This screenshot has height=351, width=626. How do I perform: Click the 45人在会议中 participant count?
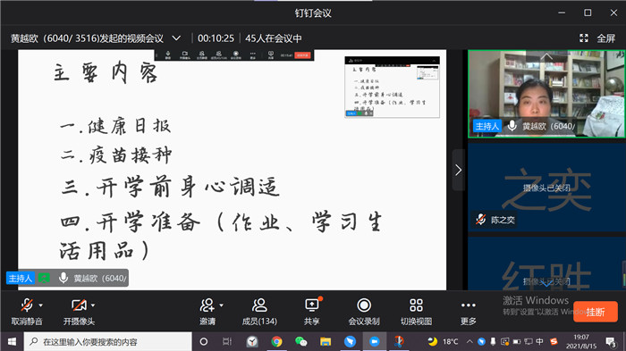(274, 38)
